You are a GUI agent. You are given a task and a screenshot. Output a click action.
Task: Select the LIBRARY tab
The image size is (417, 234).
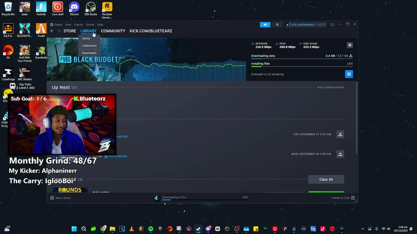(x=89, y=31)
